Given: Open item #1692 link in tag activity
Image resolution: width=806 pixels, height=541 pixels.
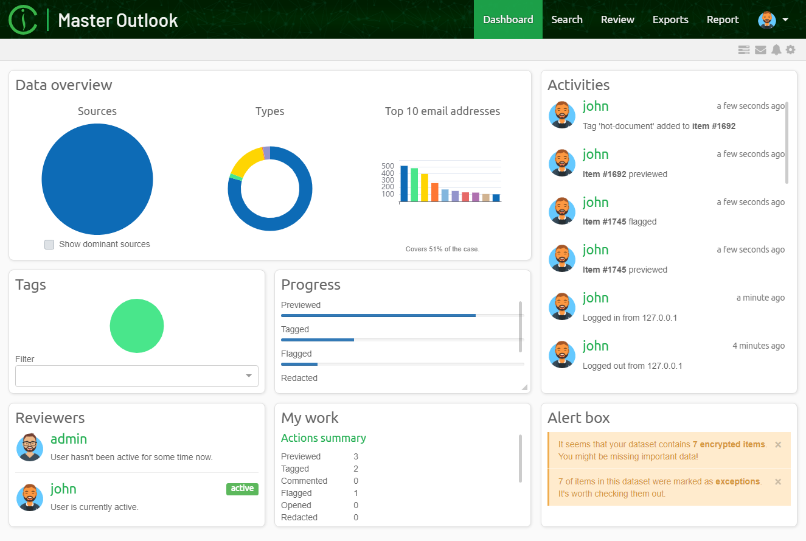Looking at the screenshot, I should coord(714,127).
